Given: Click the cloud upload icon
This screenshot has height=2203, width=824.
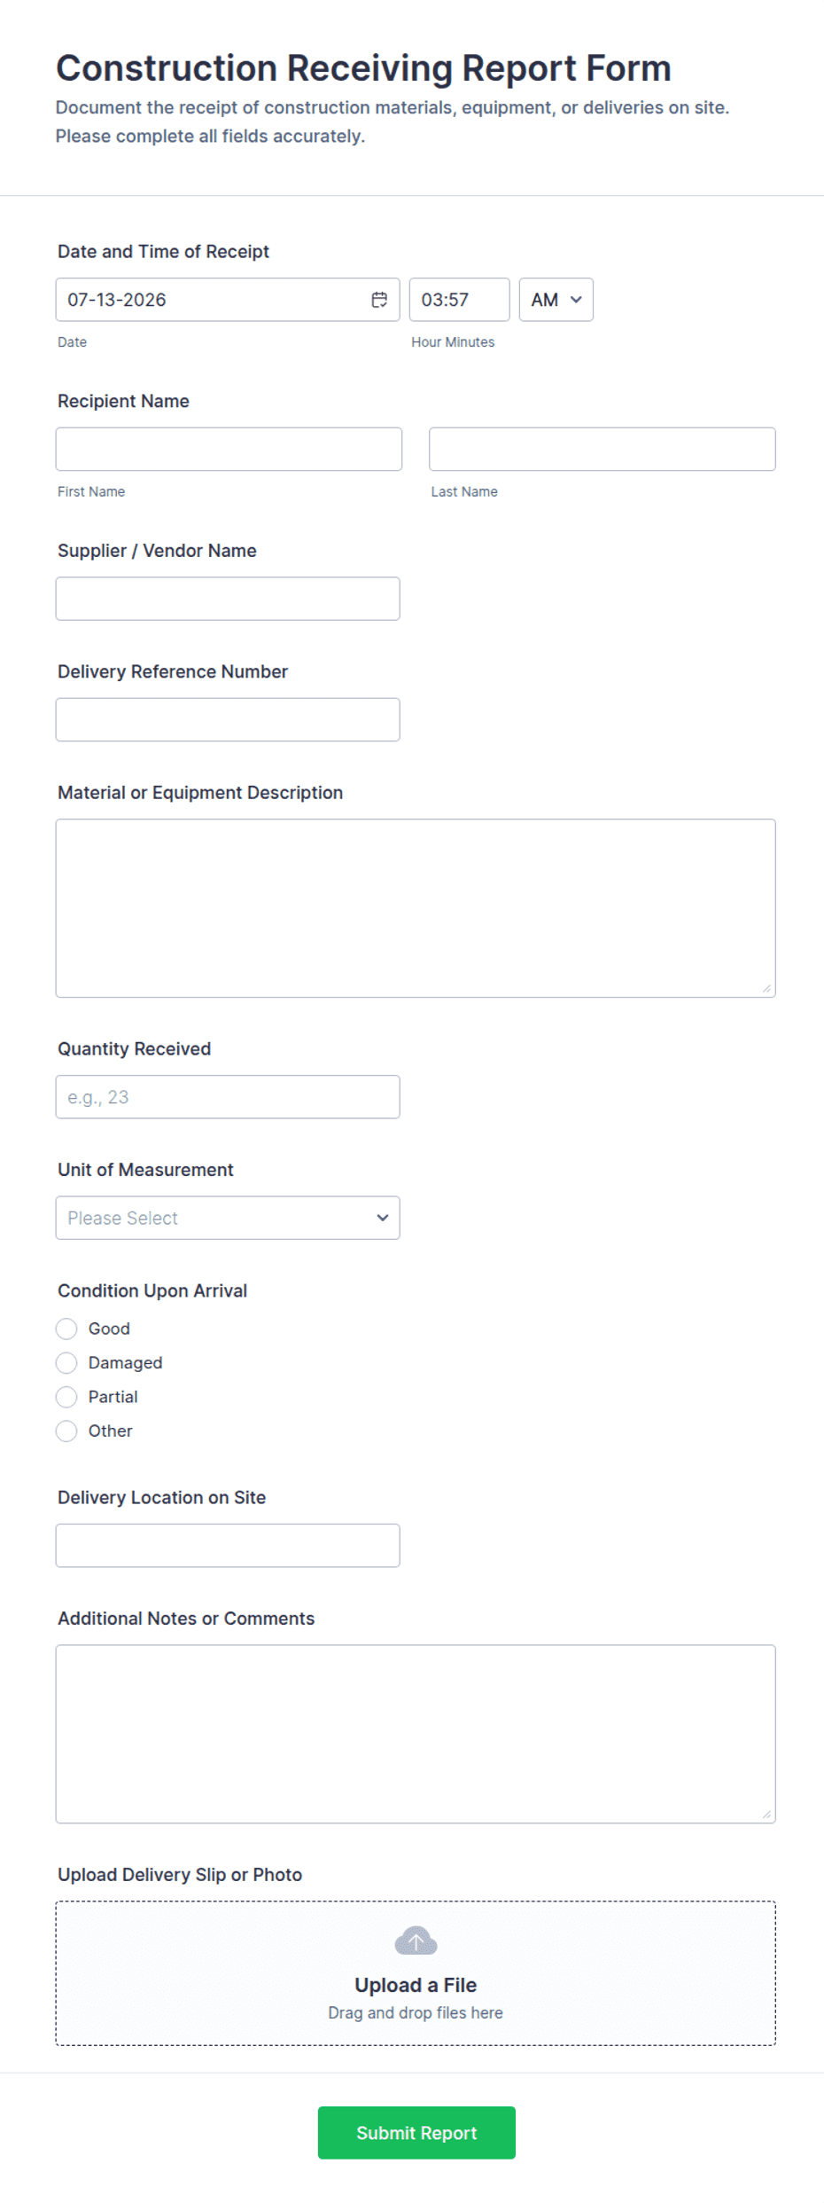Looking at the screenshot, I should (416, 1940).
